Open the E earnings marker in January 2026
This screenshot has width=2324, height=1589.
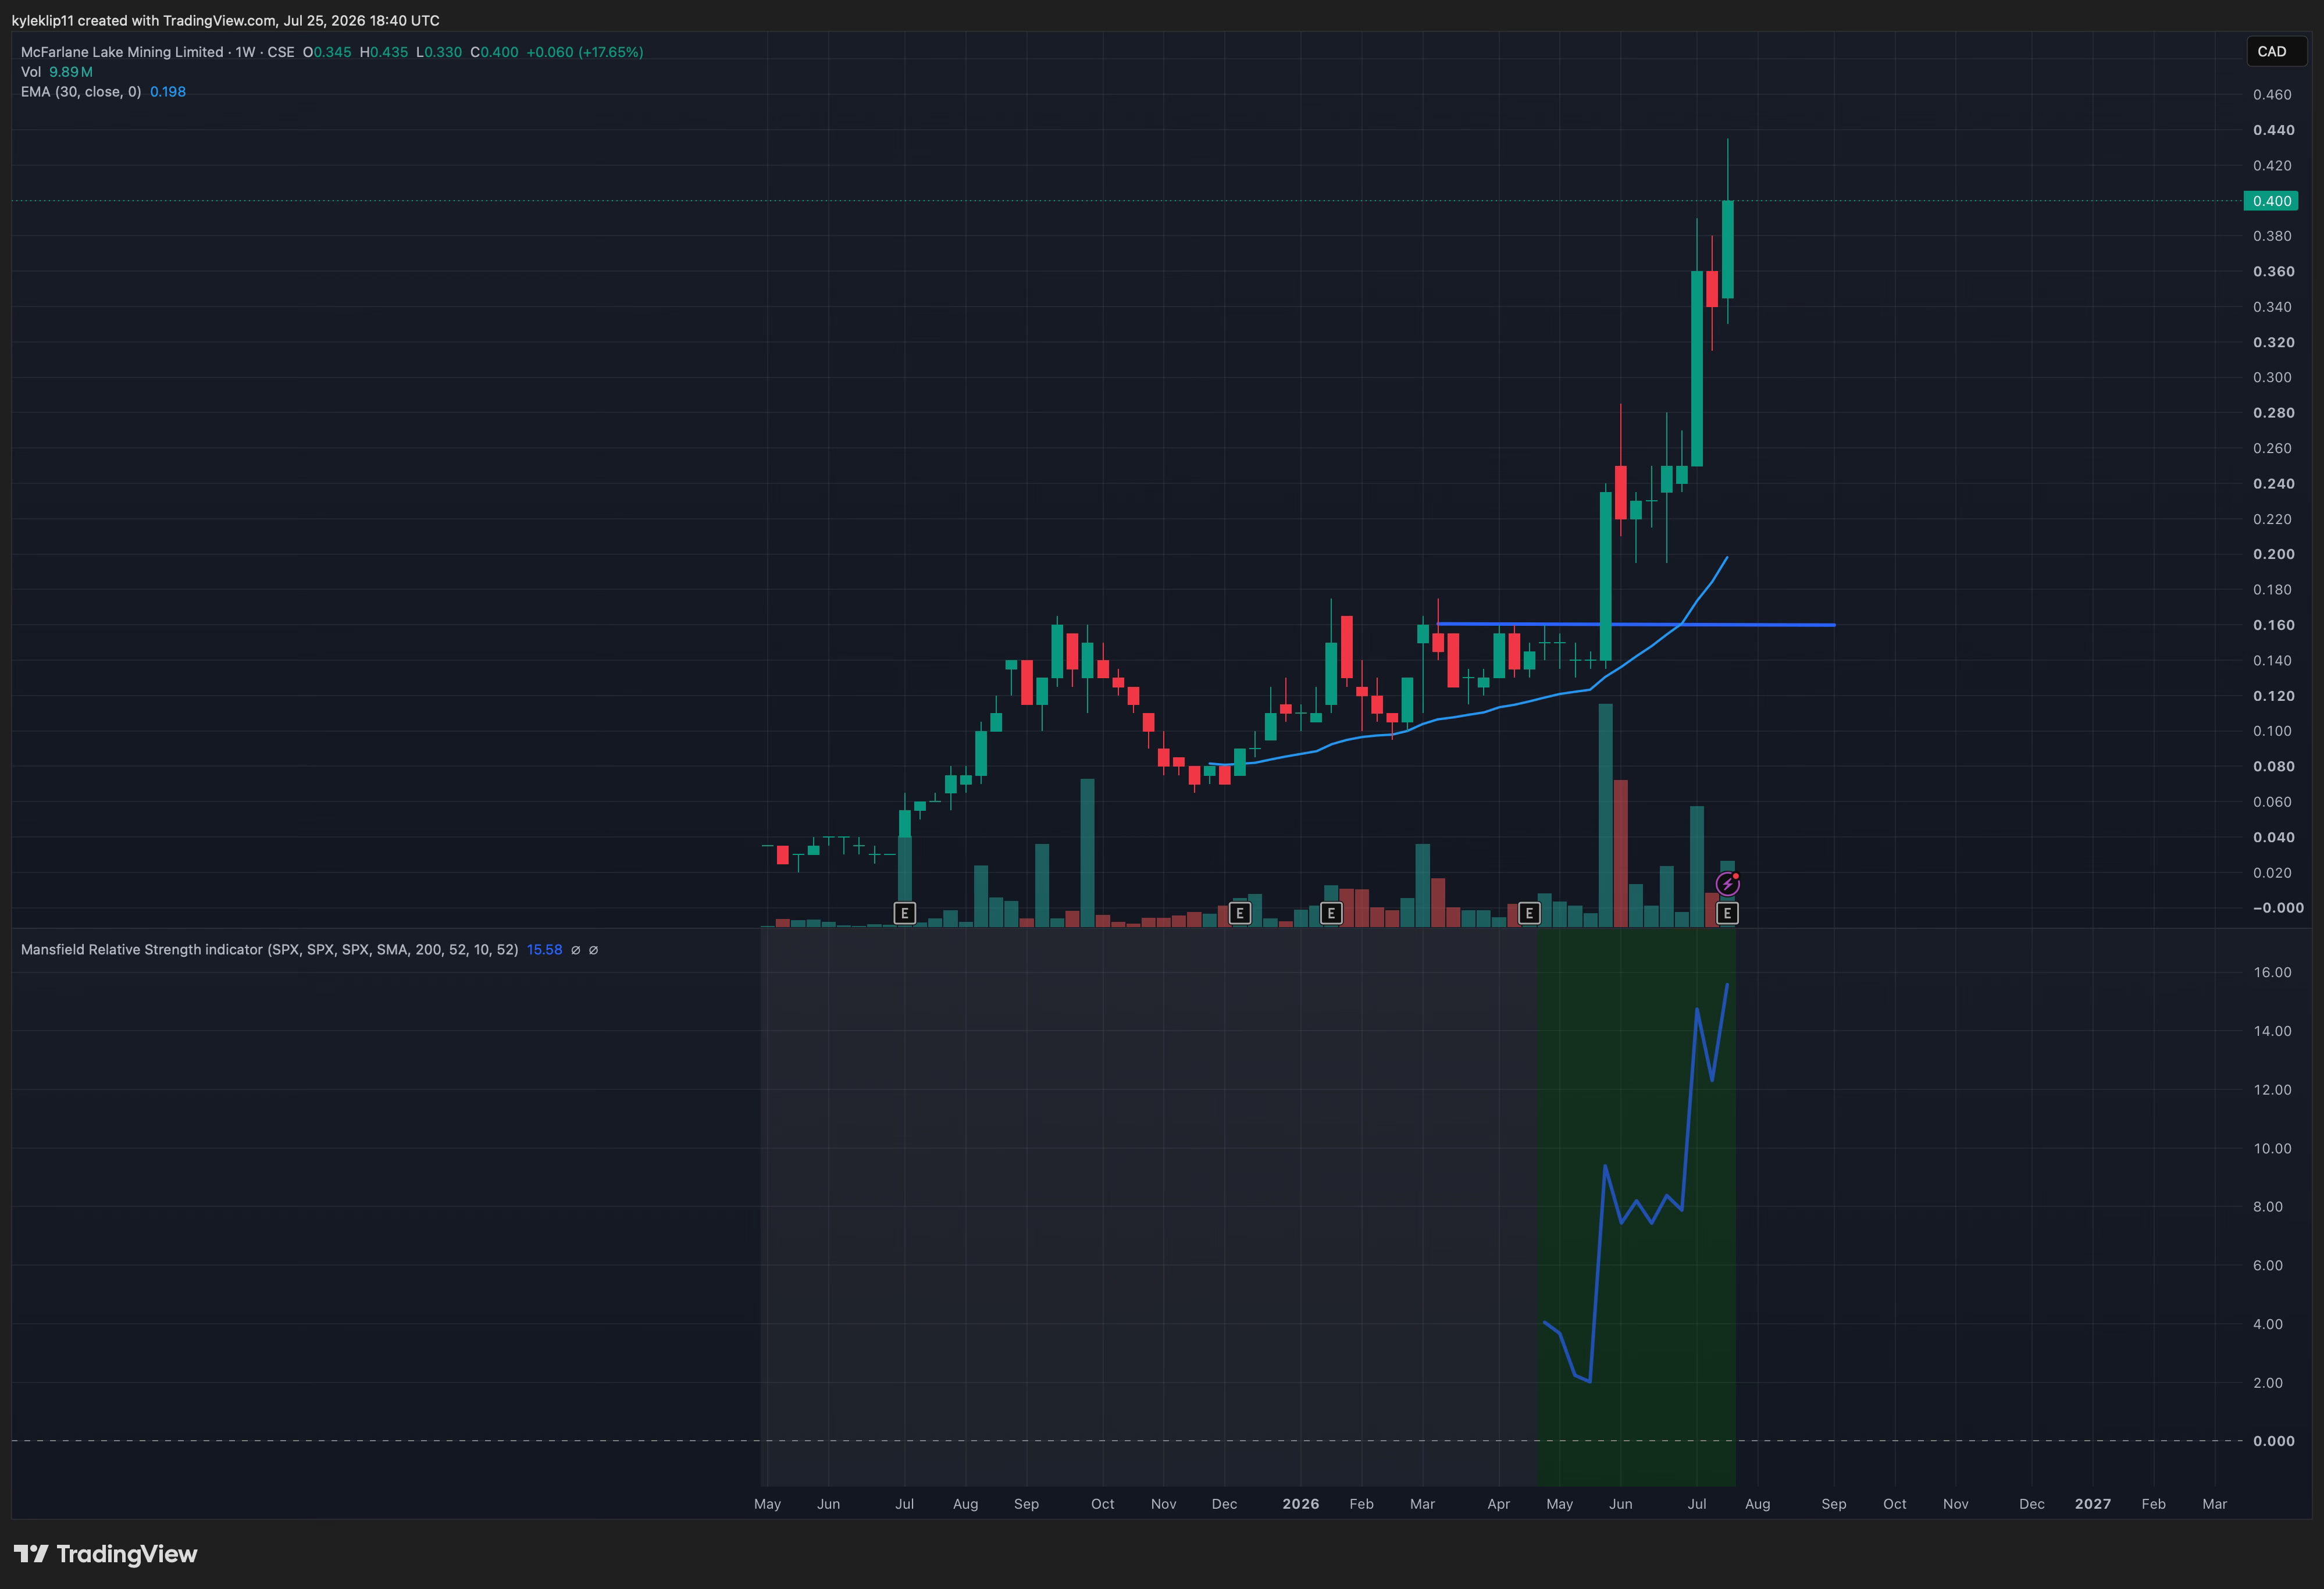(1331, 913)
